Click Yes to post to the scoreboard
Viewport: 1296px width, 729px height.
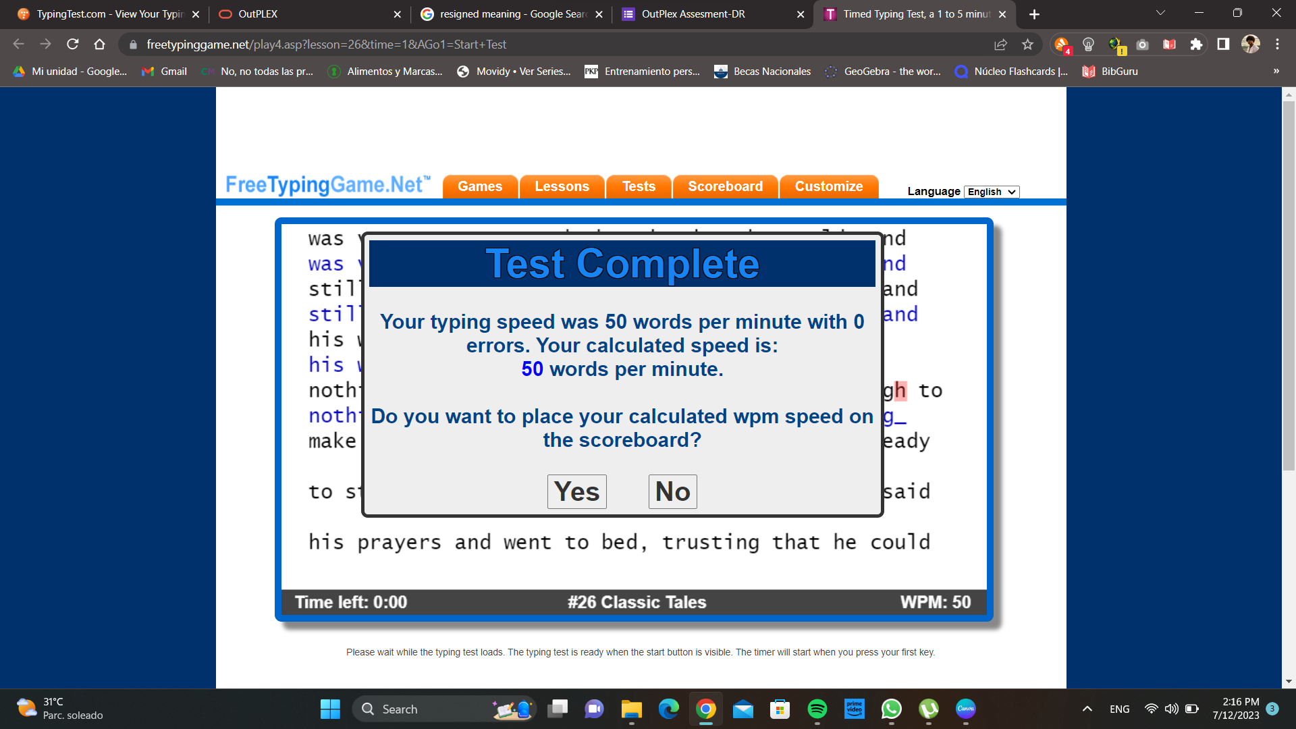[576, 491]
